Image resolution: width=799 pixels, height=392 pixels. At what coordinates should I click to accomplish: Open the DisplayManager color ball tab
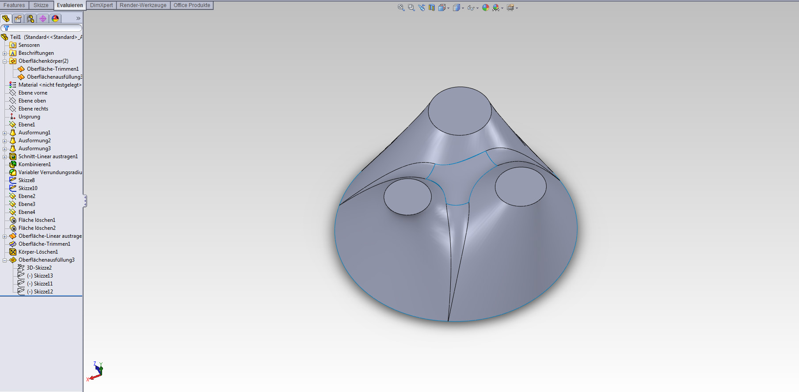click(x=55, y=19)
